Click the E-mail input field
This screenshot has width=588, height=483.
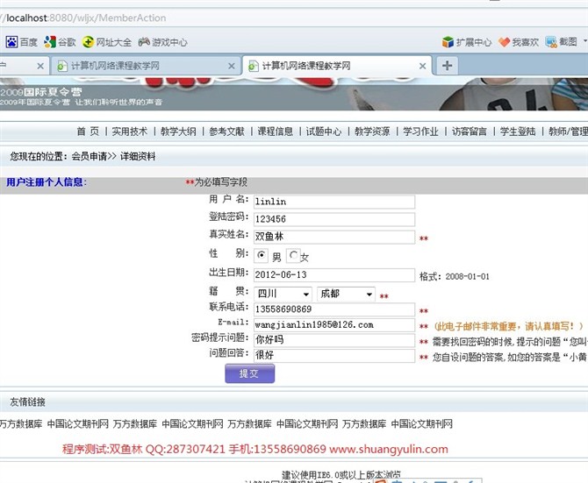333,325
